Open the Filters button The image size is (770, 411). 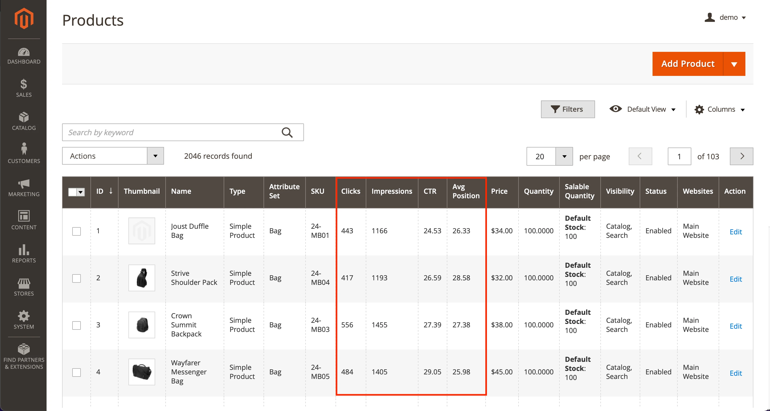(x=568, y=109)
